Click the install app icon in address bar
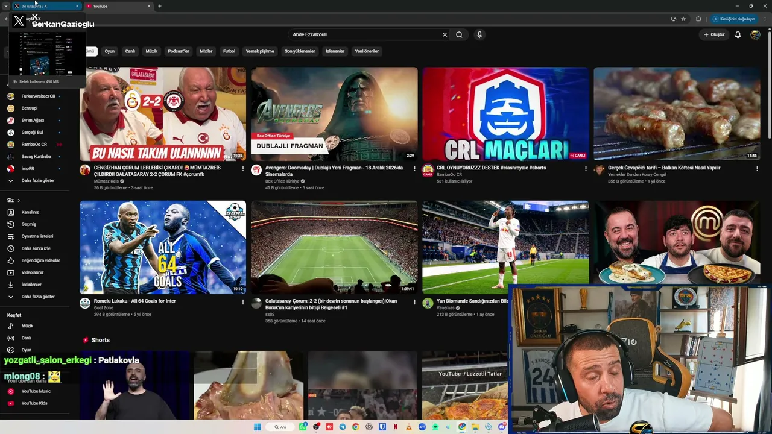 pyautogui.click(x=673, y=19)
